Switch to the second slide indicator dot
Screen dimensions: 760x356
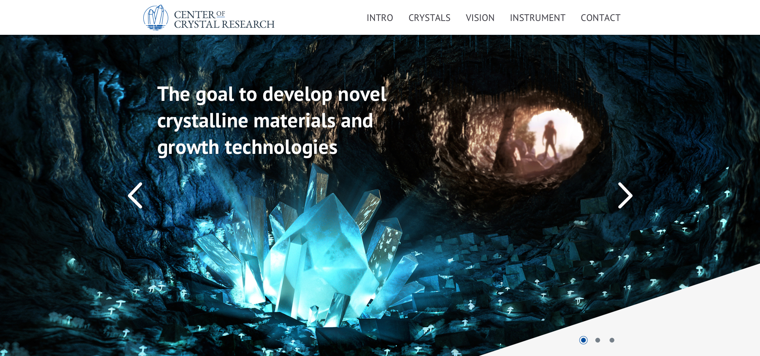click(x=598, y=340)
